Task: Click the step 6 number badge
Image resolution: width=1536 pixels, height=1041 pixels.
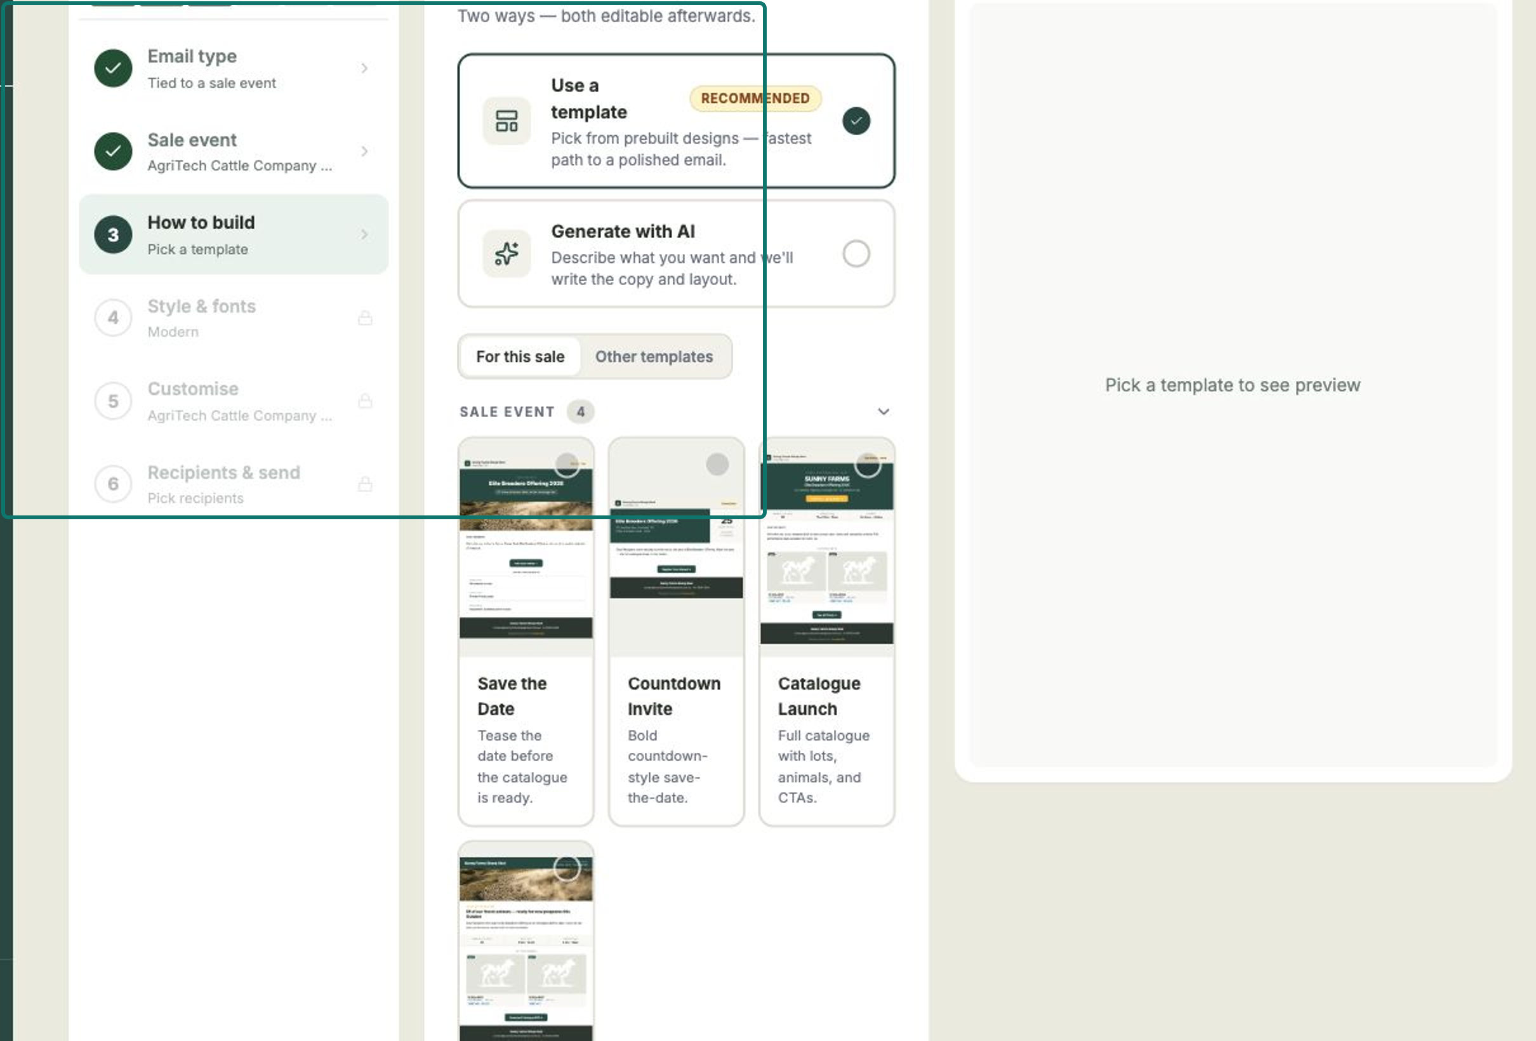Action: point(113,484)
